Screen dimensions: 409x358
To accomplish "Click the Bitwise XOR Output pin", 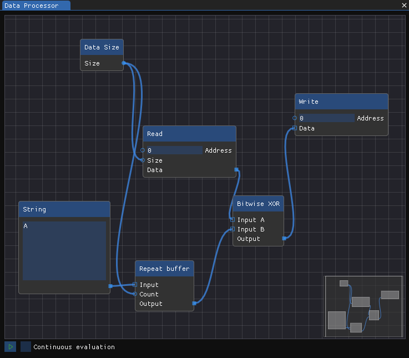I will [284, 238].
